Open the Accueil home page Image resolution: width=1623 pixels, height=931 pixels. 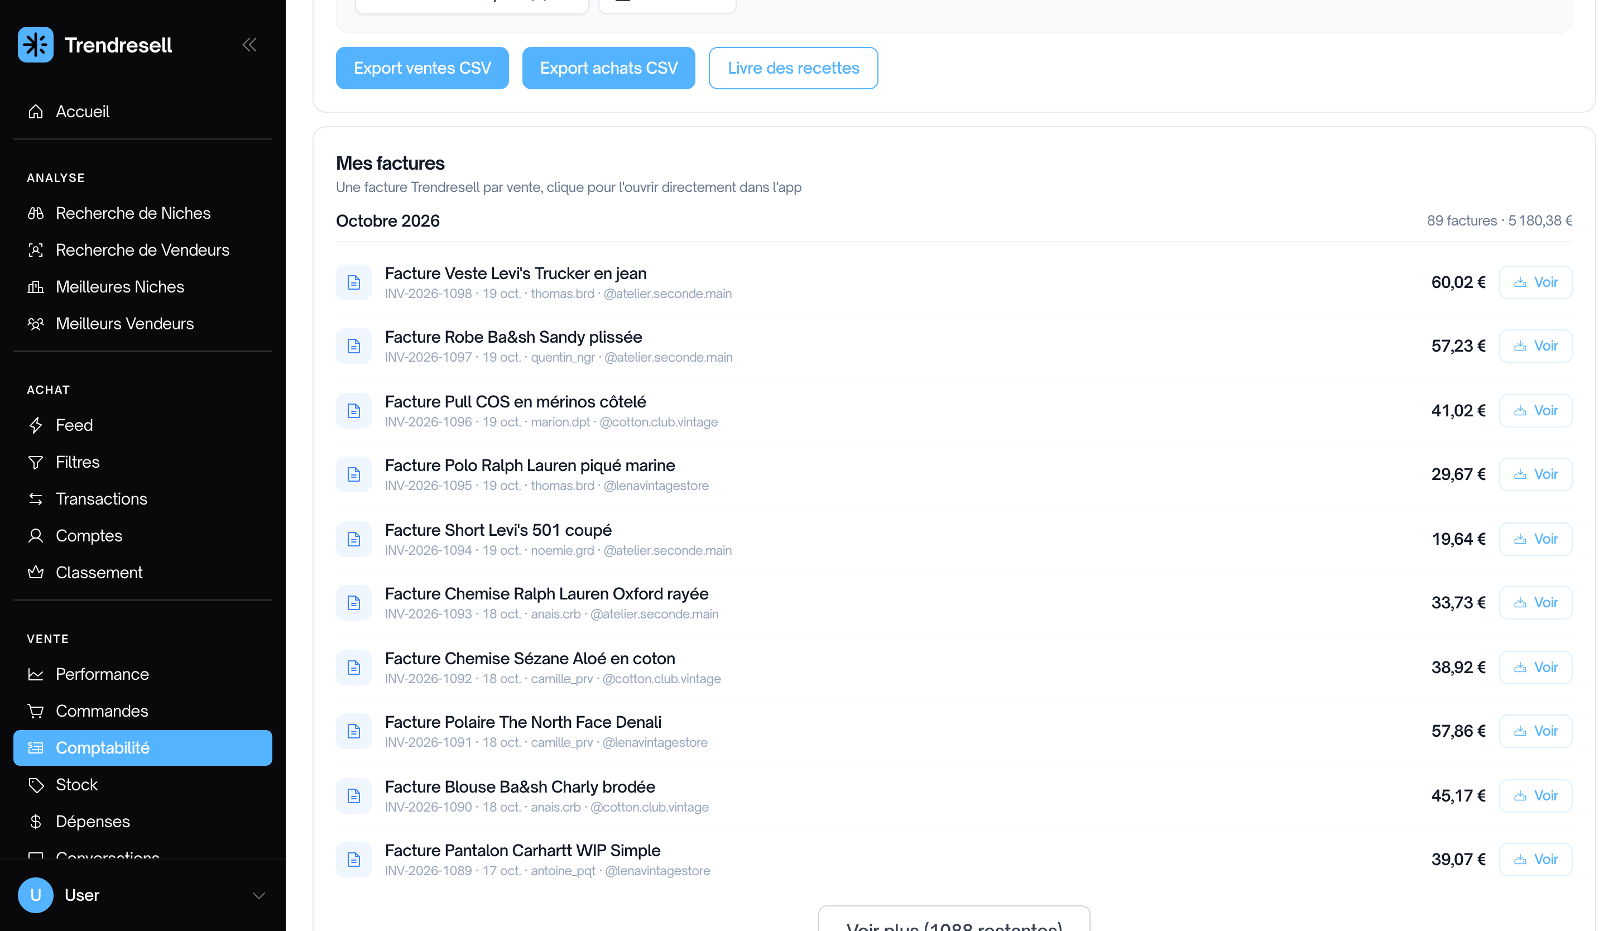tap(142, 112)
